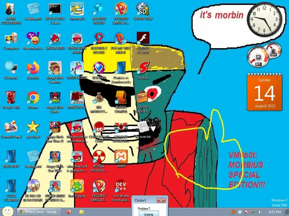Open the Bad Piggies shortcut
The image size is (289, 216).
pos(77,189)
